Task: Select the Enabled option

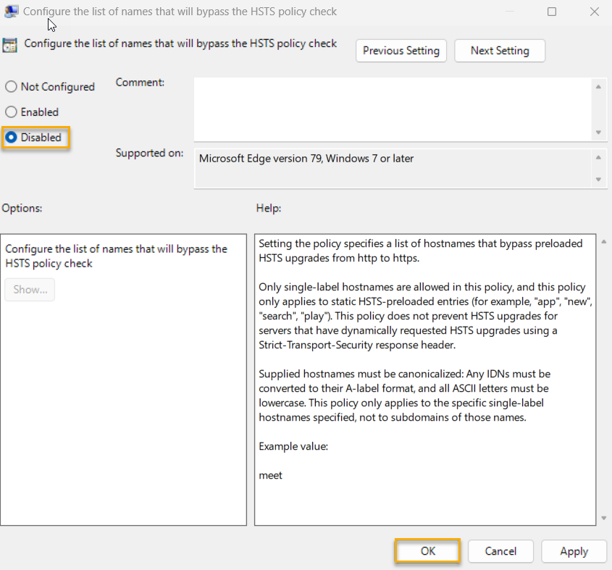Action: 11,112
